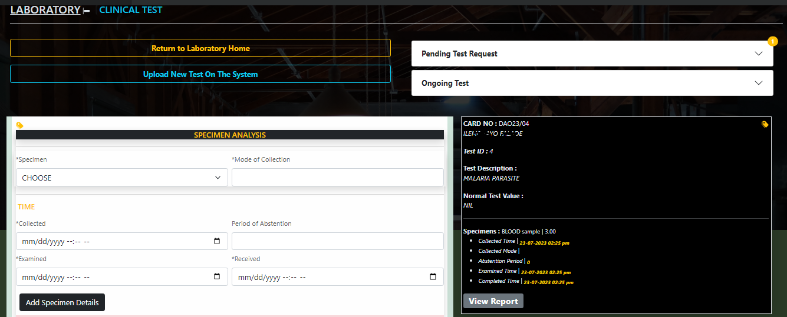Screen dimensions: 787x317
Task: Click the CLINICAL TEST heading
Action: (x=131, y=9)
